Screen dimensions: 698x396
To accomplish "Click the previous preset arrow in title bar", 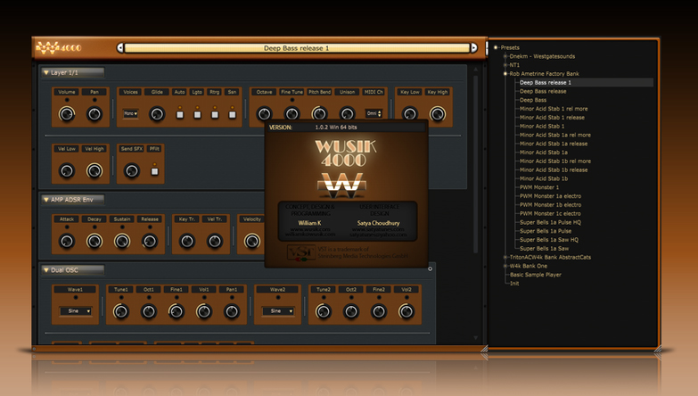I will [120, 48].
